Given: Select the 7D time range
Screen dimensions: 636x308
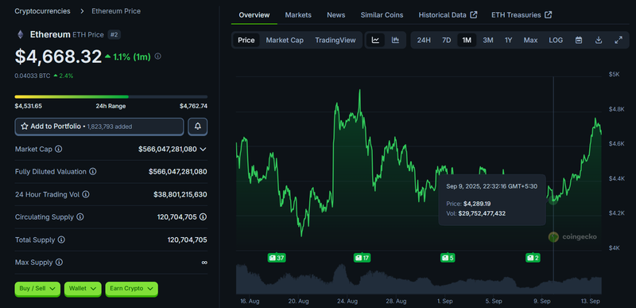Looking at the screenshot, I should click(446, 40).
